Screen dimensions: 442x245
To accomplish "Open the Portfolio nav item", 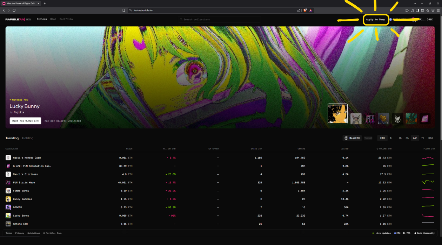I will coord(66,19).
